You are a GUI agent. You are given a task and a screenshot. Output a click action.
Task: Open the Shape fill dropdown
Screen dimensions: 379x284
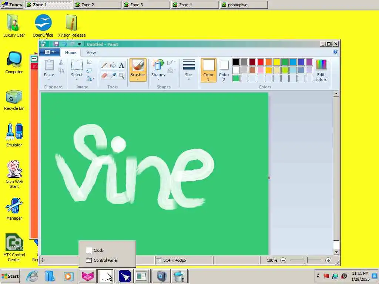(171, 71)
